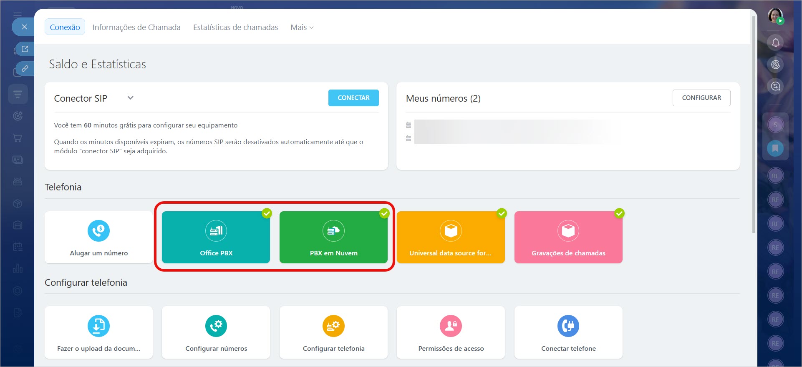802x367 pixels.
Task: Expand the Conector SIP dropdown arrow
Action: [x=130, y=98]
